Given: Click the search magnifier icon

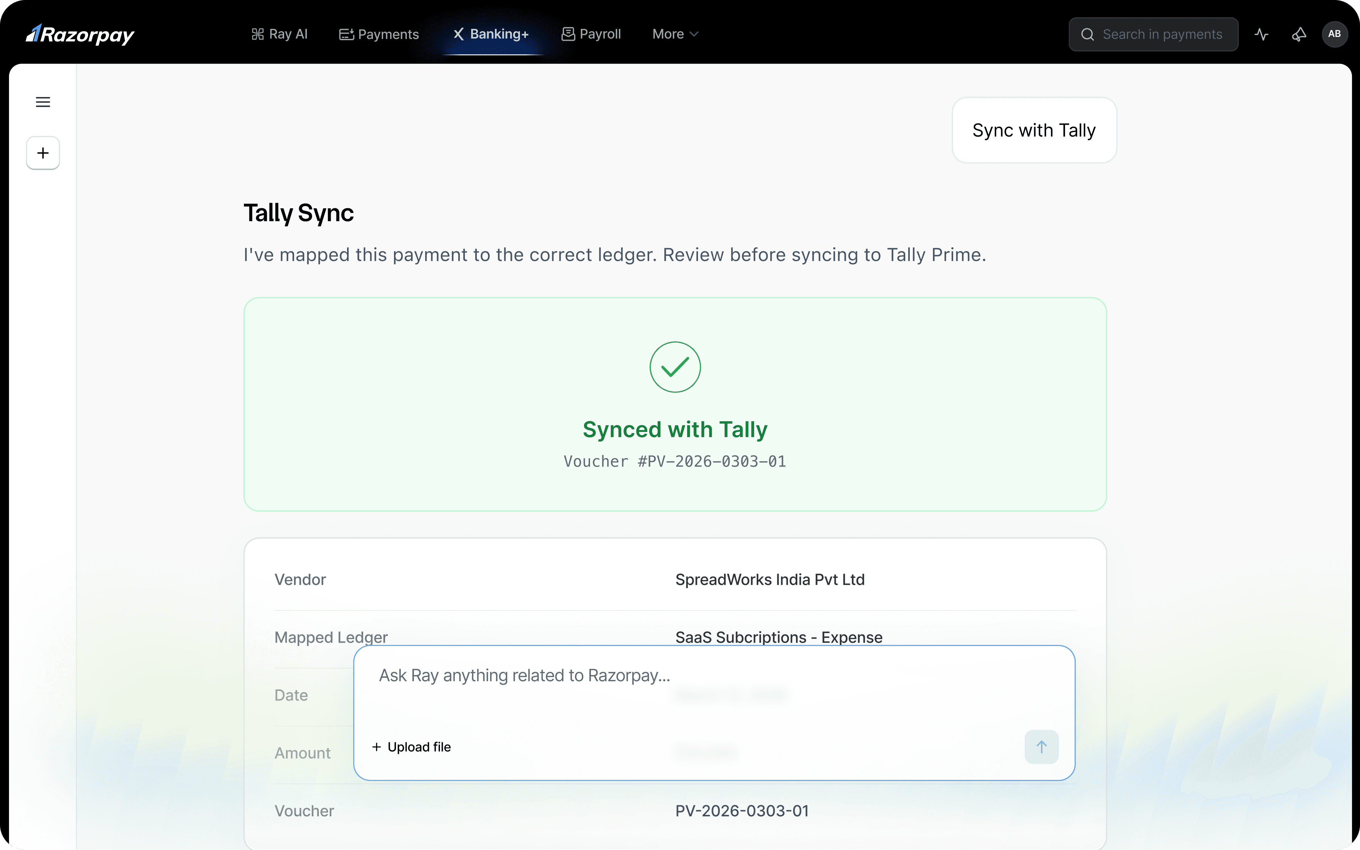Looking at the screenshot, I should click(x=1087, y=34).
